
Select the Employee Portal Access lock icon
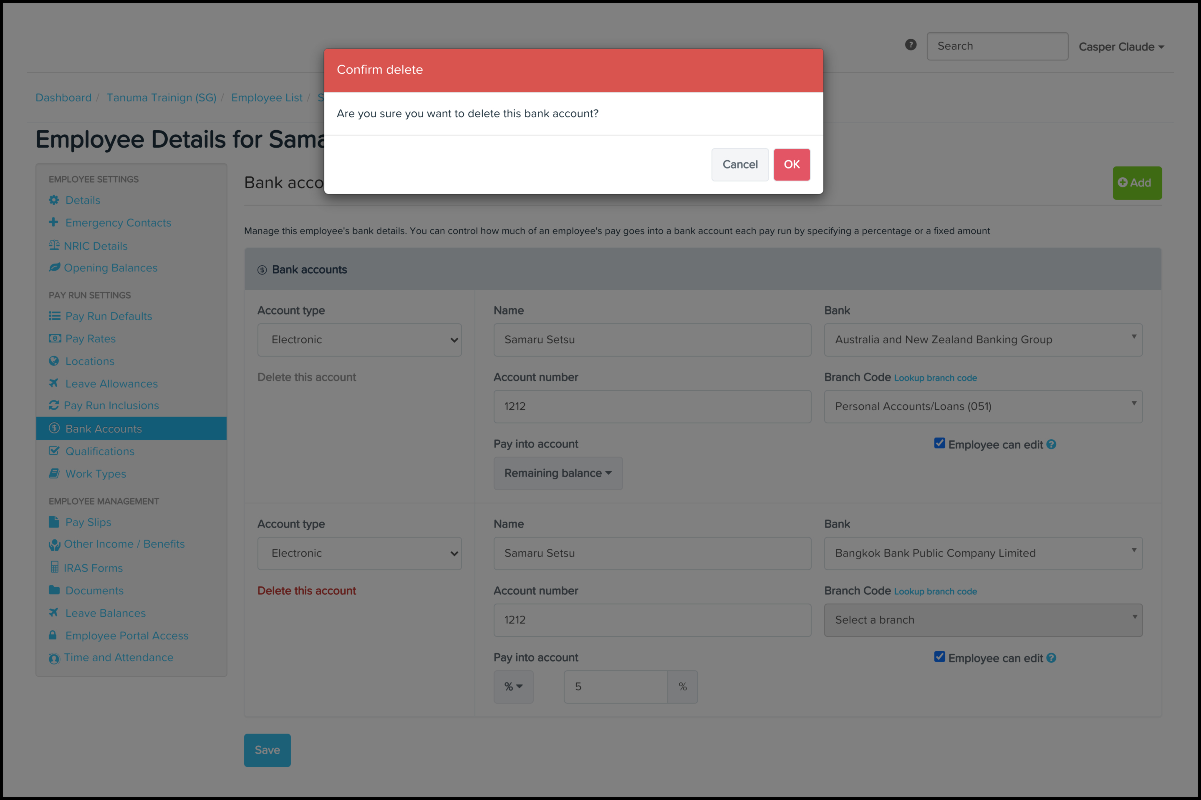click(54, 635)
